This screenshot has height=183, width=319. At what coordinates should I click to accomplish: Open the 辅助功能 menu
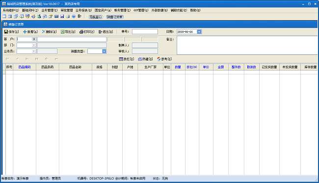click(x=179, y=10)
